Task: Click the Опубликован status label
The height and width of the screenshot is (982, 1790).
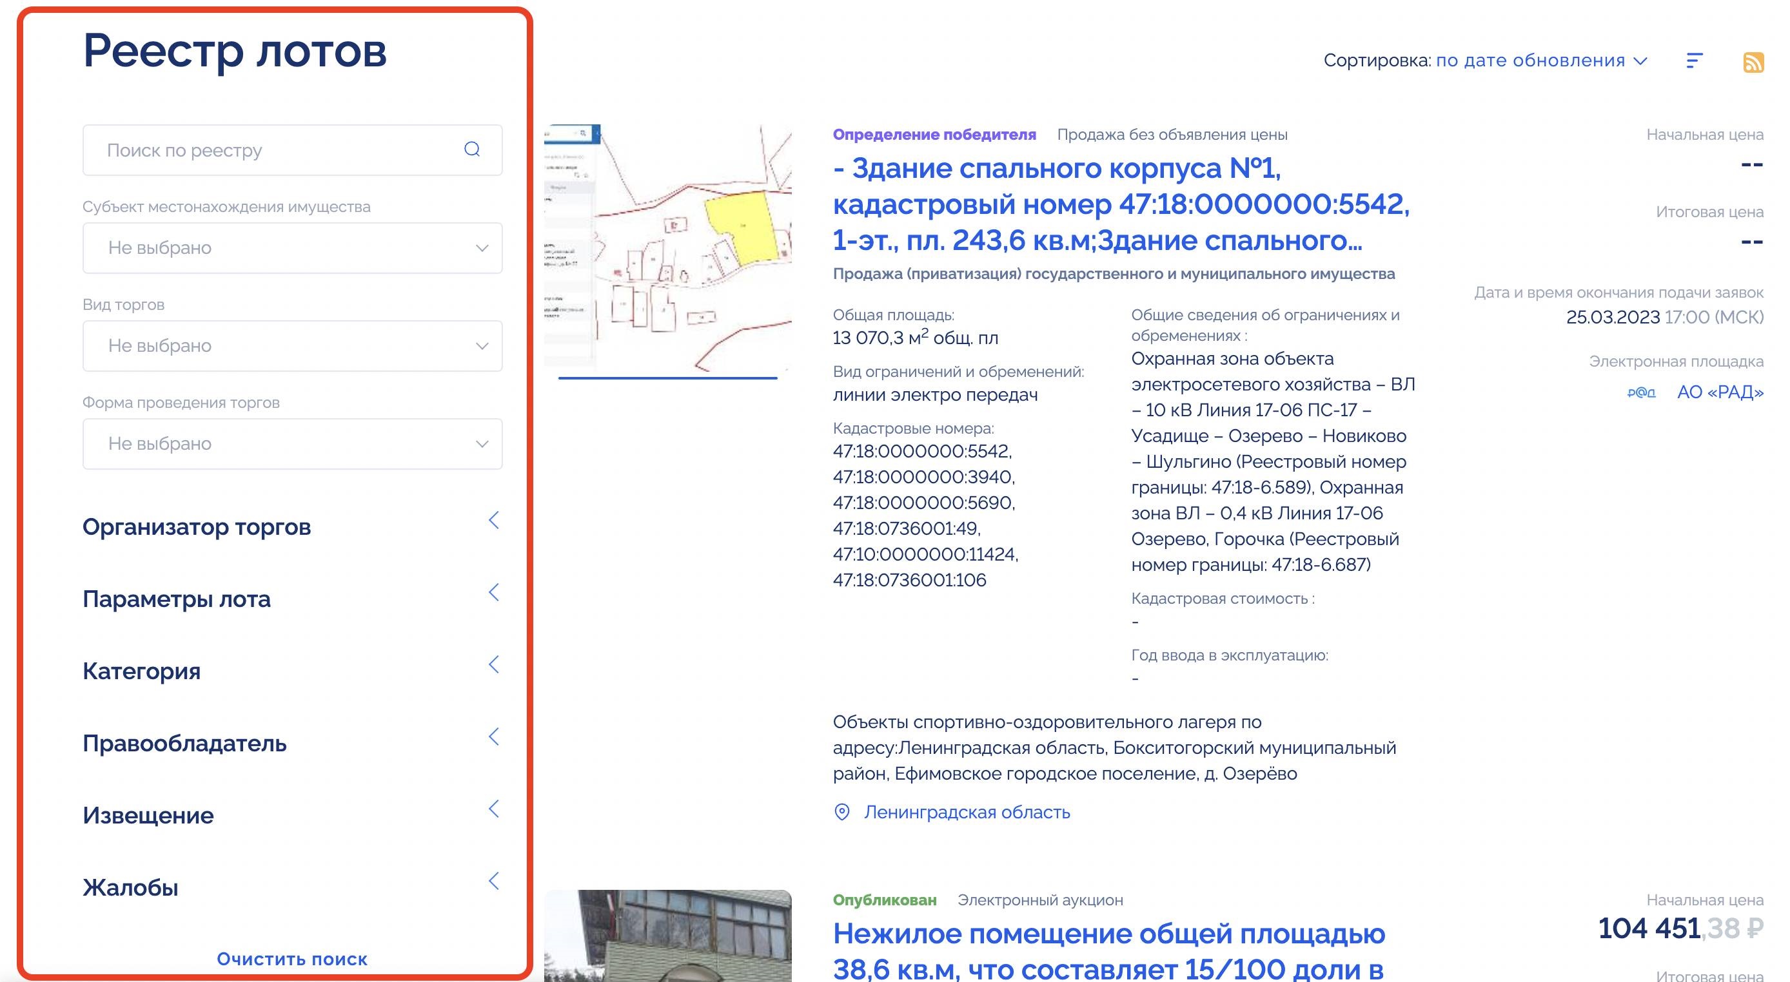Action: (885, 900)
